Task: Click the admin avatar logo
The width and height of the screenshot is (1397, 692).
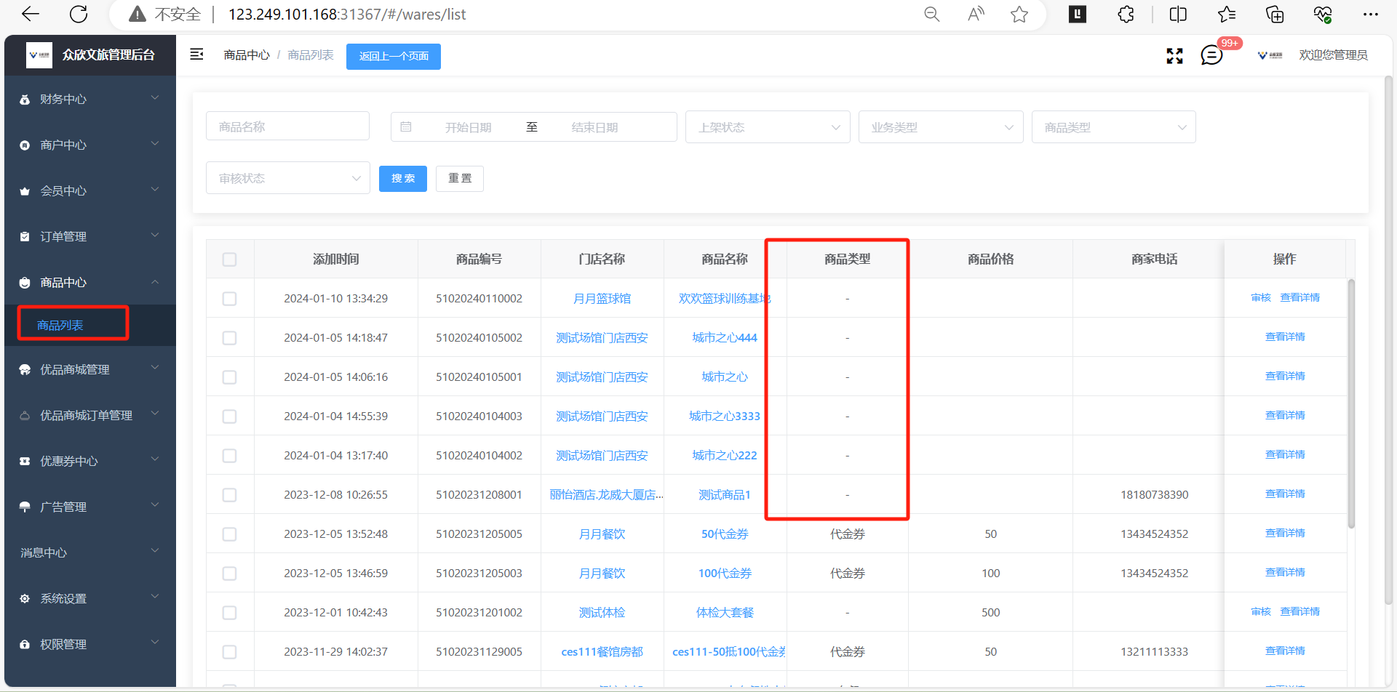Action: (x=1270, y=55)
